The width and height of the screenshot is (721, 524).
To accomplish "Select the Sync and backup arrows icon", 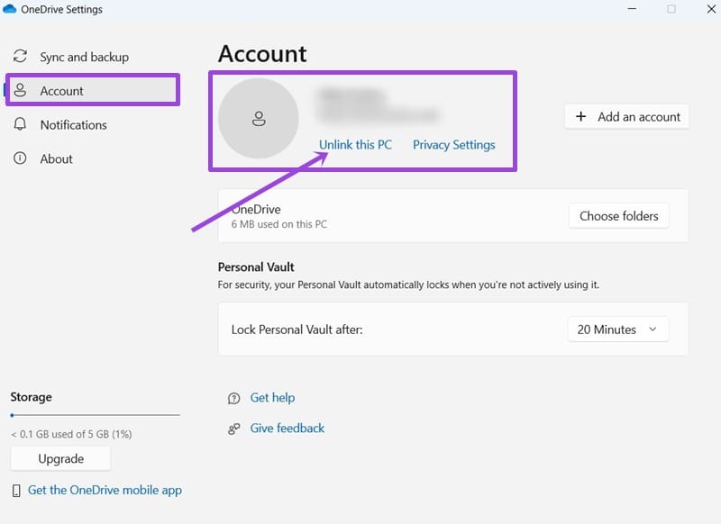I will click(x=22, y=56).
